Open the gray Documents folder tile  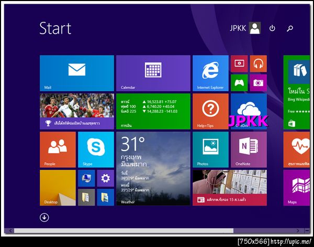coord(86,197)
